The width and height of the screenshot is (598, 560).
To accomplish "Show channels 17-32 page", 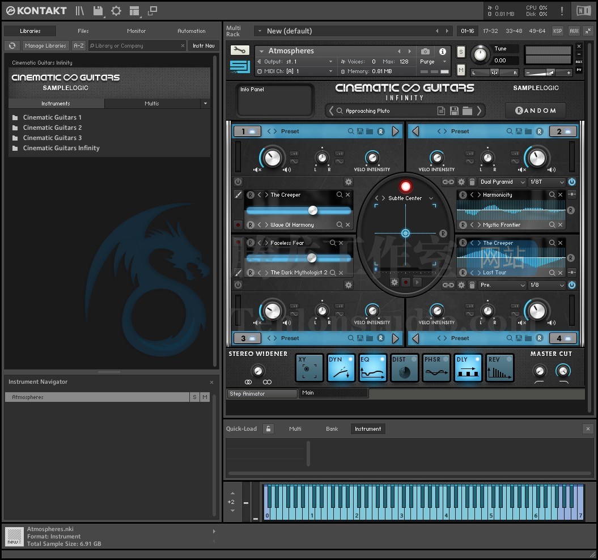I will [x=490, y=31].
